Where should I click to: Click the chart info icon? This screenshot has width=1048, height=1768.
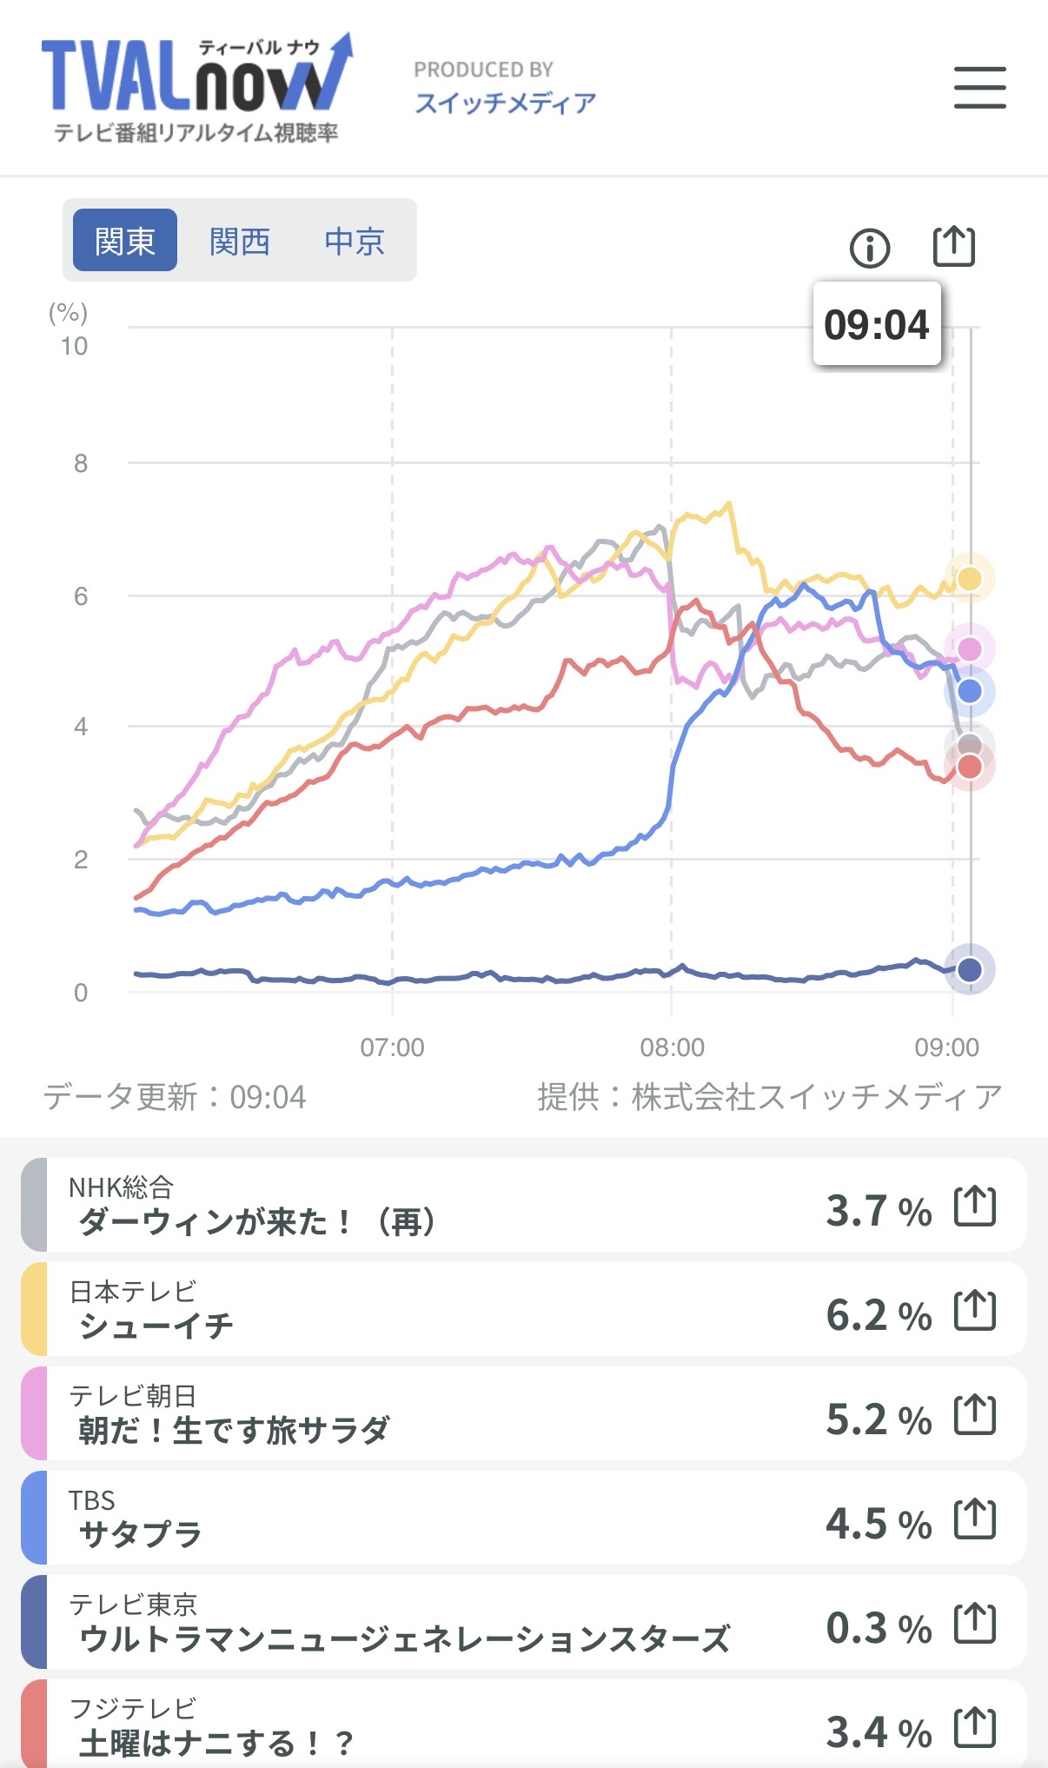tap(869, 249)
